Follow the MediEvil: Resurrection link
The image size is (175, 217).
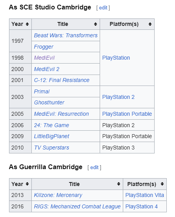point(62,114)
